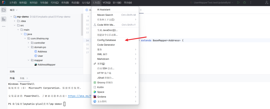The image size is (270, 109).
Task: Open the aka.ms PowerShell link
Action: click(80, 96)
